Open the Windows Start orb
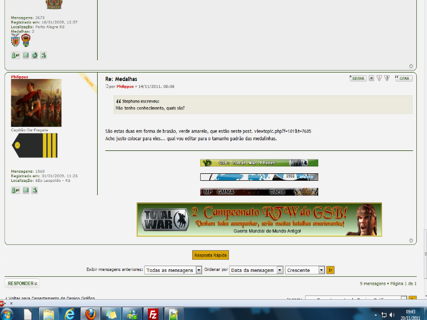427x320 pixels. click(x=6, y=313)
